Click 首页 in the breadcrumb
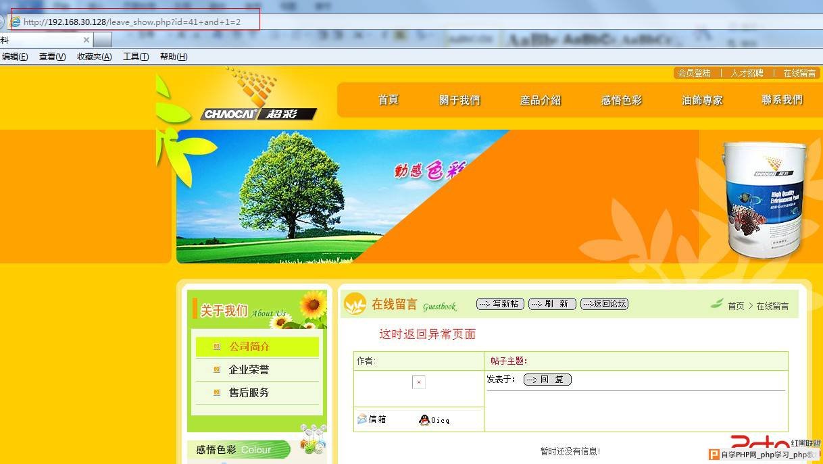The width and height of the screenshot is (823, 464). [x=736, y=306]
